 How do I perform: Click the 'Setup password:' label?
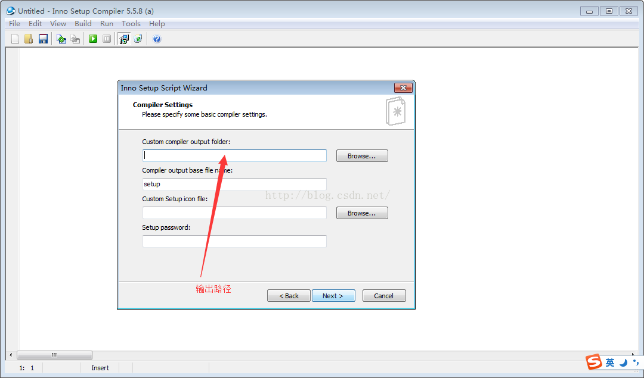tap(166, 227)
